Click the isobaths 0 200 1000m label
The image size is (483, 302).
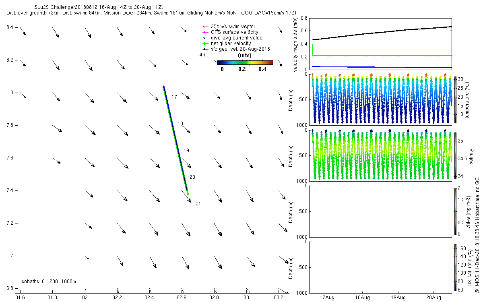48,281
